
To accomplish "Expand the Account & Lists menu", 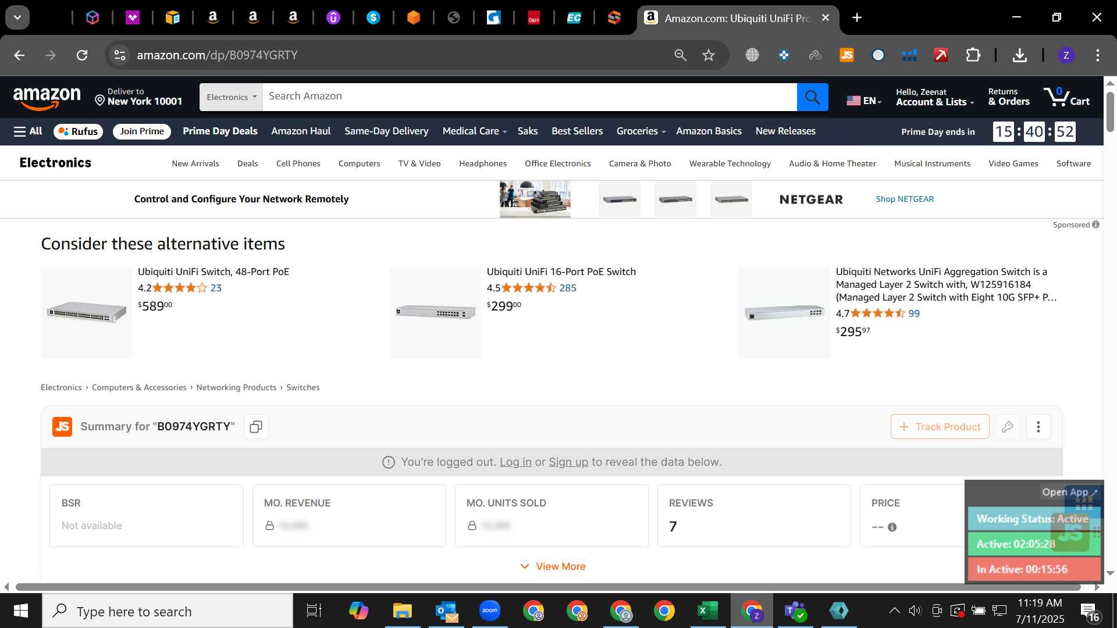I will [x=934, y=97].
